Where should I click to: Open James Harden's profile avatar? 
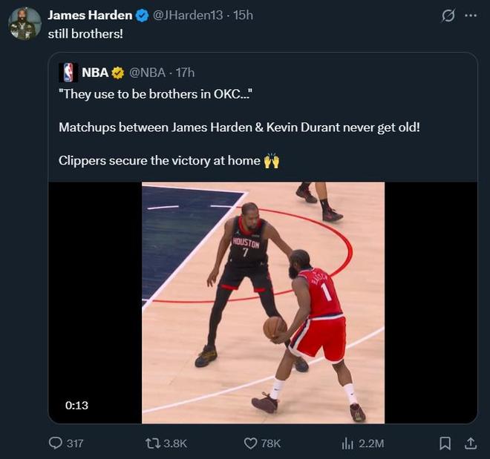point(24,24)
